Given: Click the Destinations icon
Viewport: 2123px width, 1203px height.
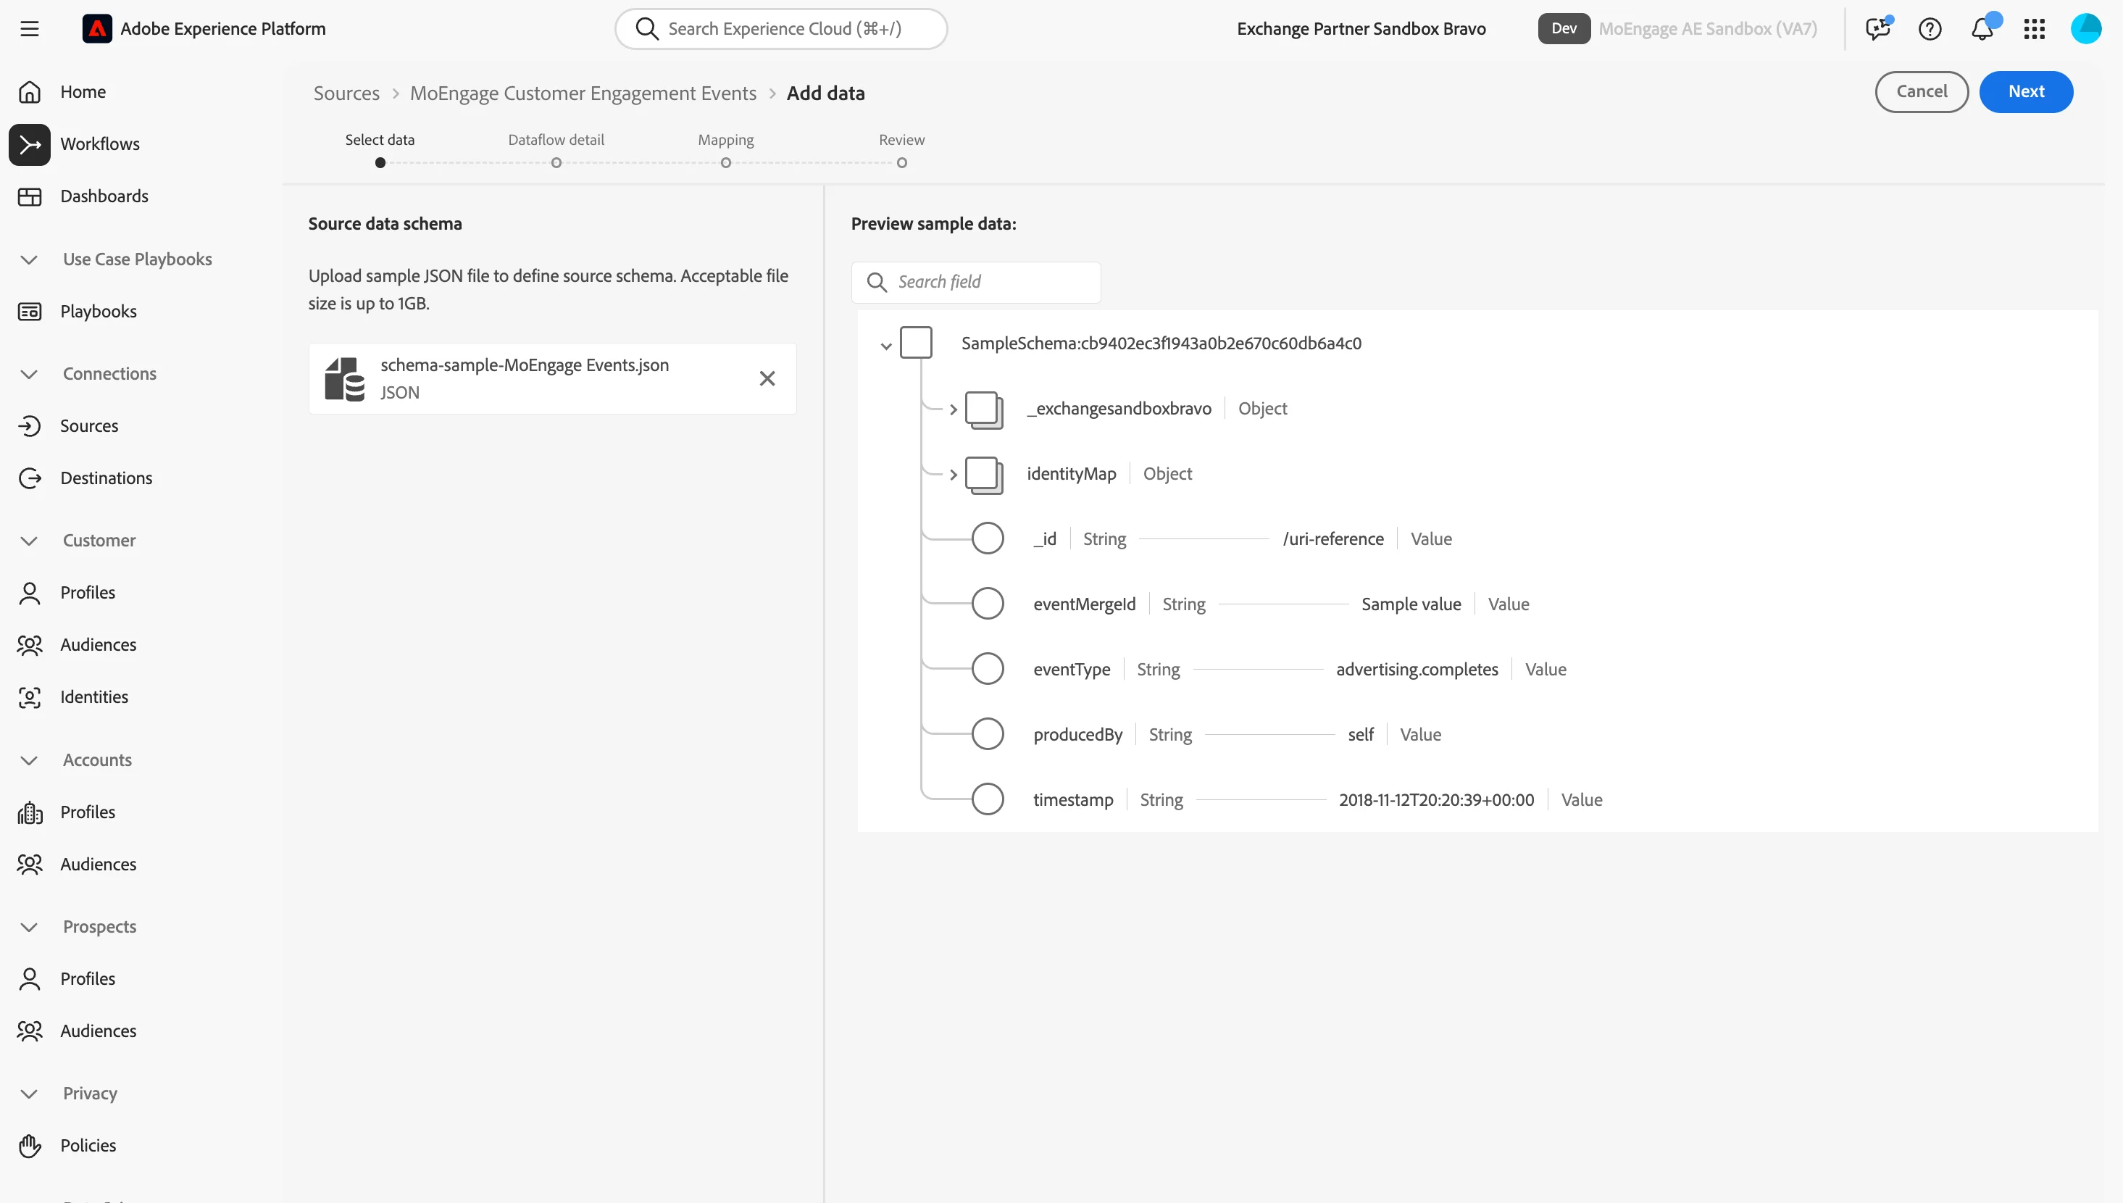Looking at the screenshot, I should point(30,478).
